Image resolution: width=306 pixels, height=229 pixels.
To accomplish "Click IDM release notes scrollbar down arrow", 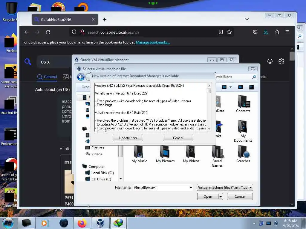I will (209, 129).
